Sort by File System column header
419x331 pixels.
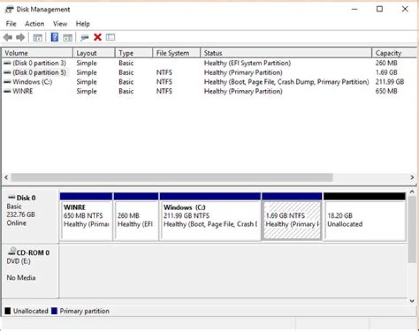tap(176, 53)
